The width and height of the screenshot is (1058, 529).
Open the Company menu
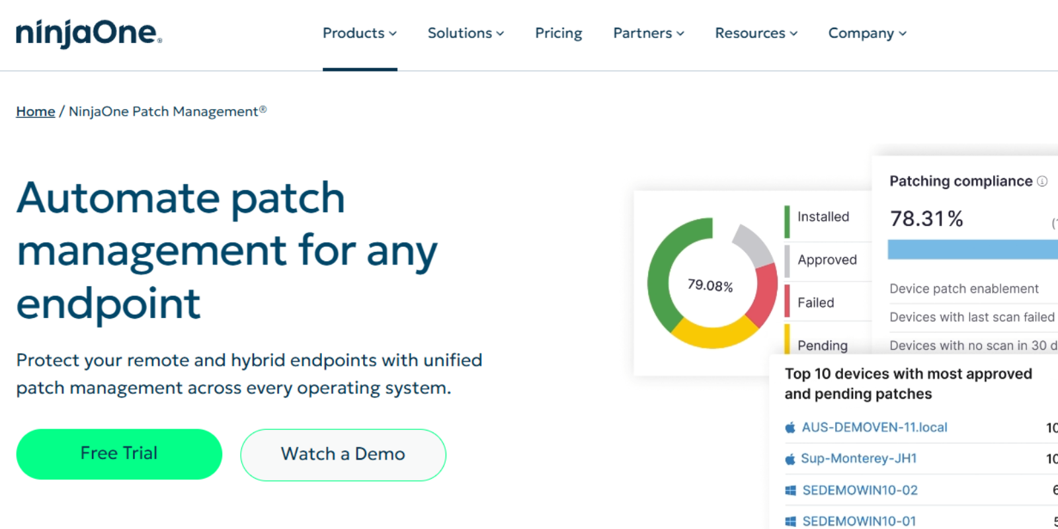tap(868, 33)
